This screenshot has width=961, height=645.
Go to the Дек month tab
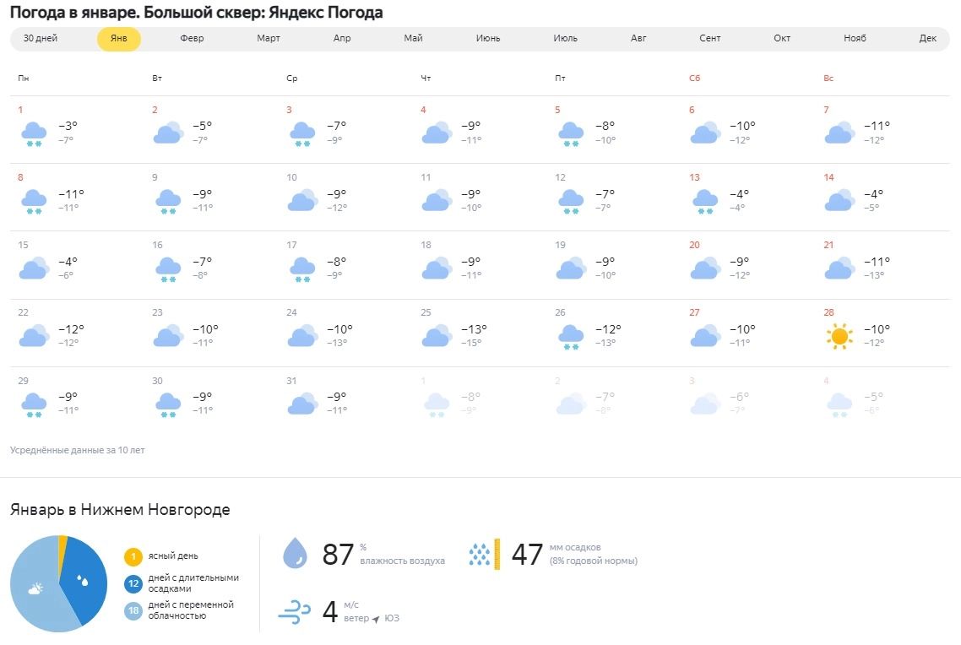point(927,39)
